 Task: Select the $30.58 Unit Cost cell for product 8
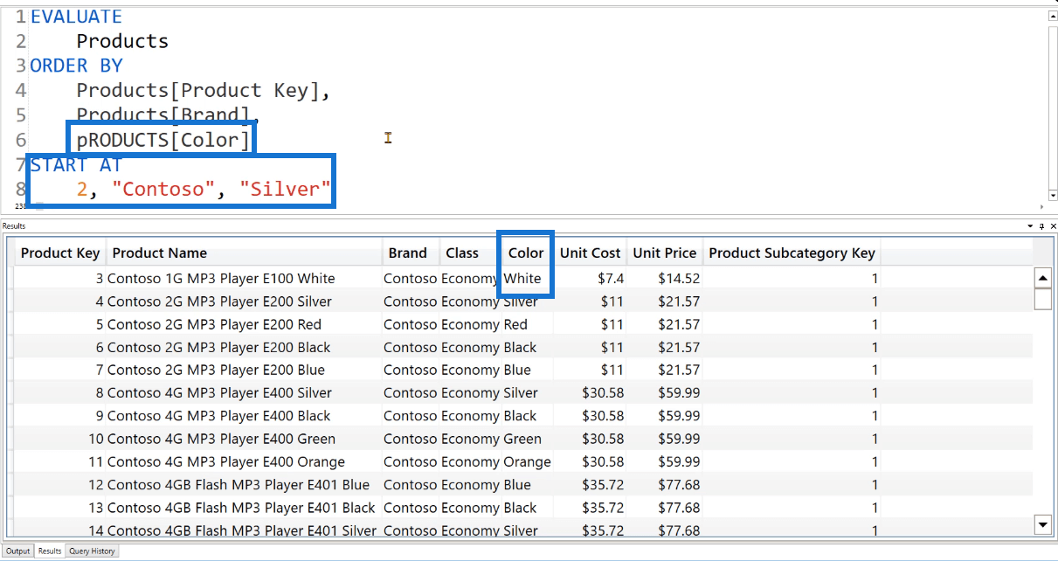(590, 392)
